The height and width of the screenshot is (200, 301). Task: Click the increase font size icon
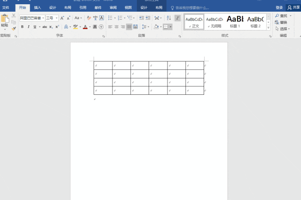pos(62,18)
